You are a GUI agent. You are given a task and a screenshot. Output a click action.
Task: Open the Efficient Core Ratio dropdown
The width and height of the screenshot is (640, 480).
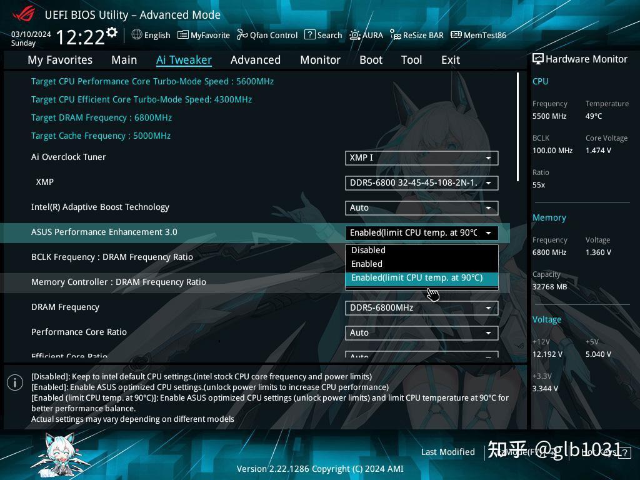[422, 354]
